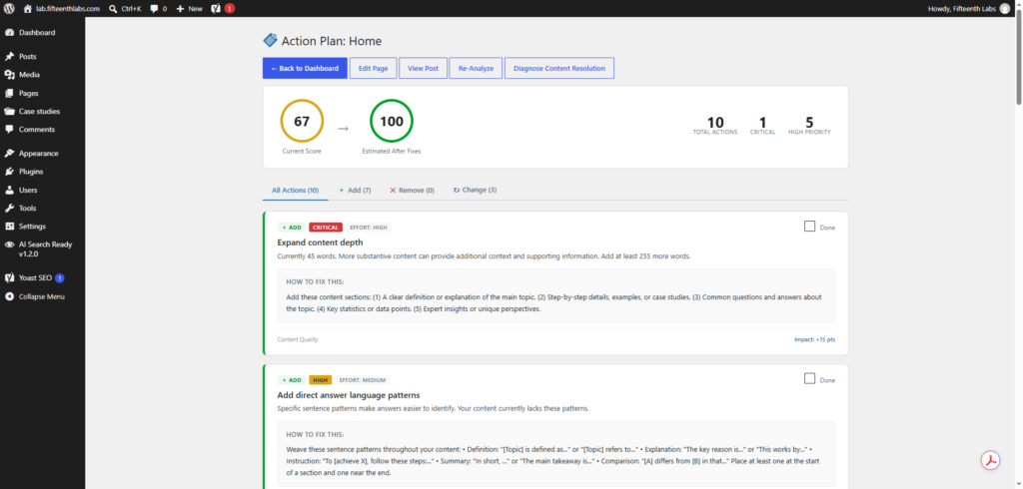Collapse the admin sidebar menu

point(42,296)
